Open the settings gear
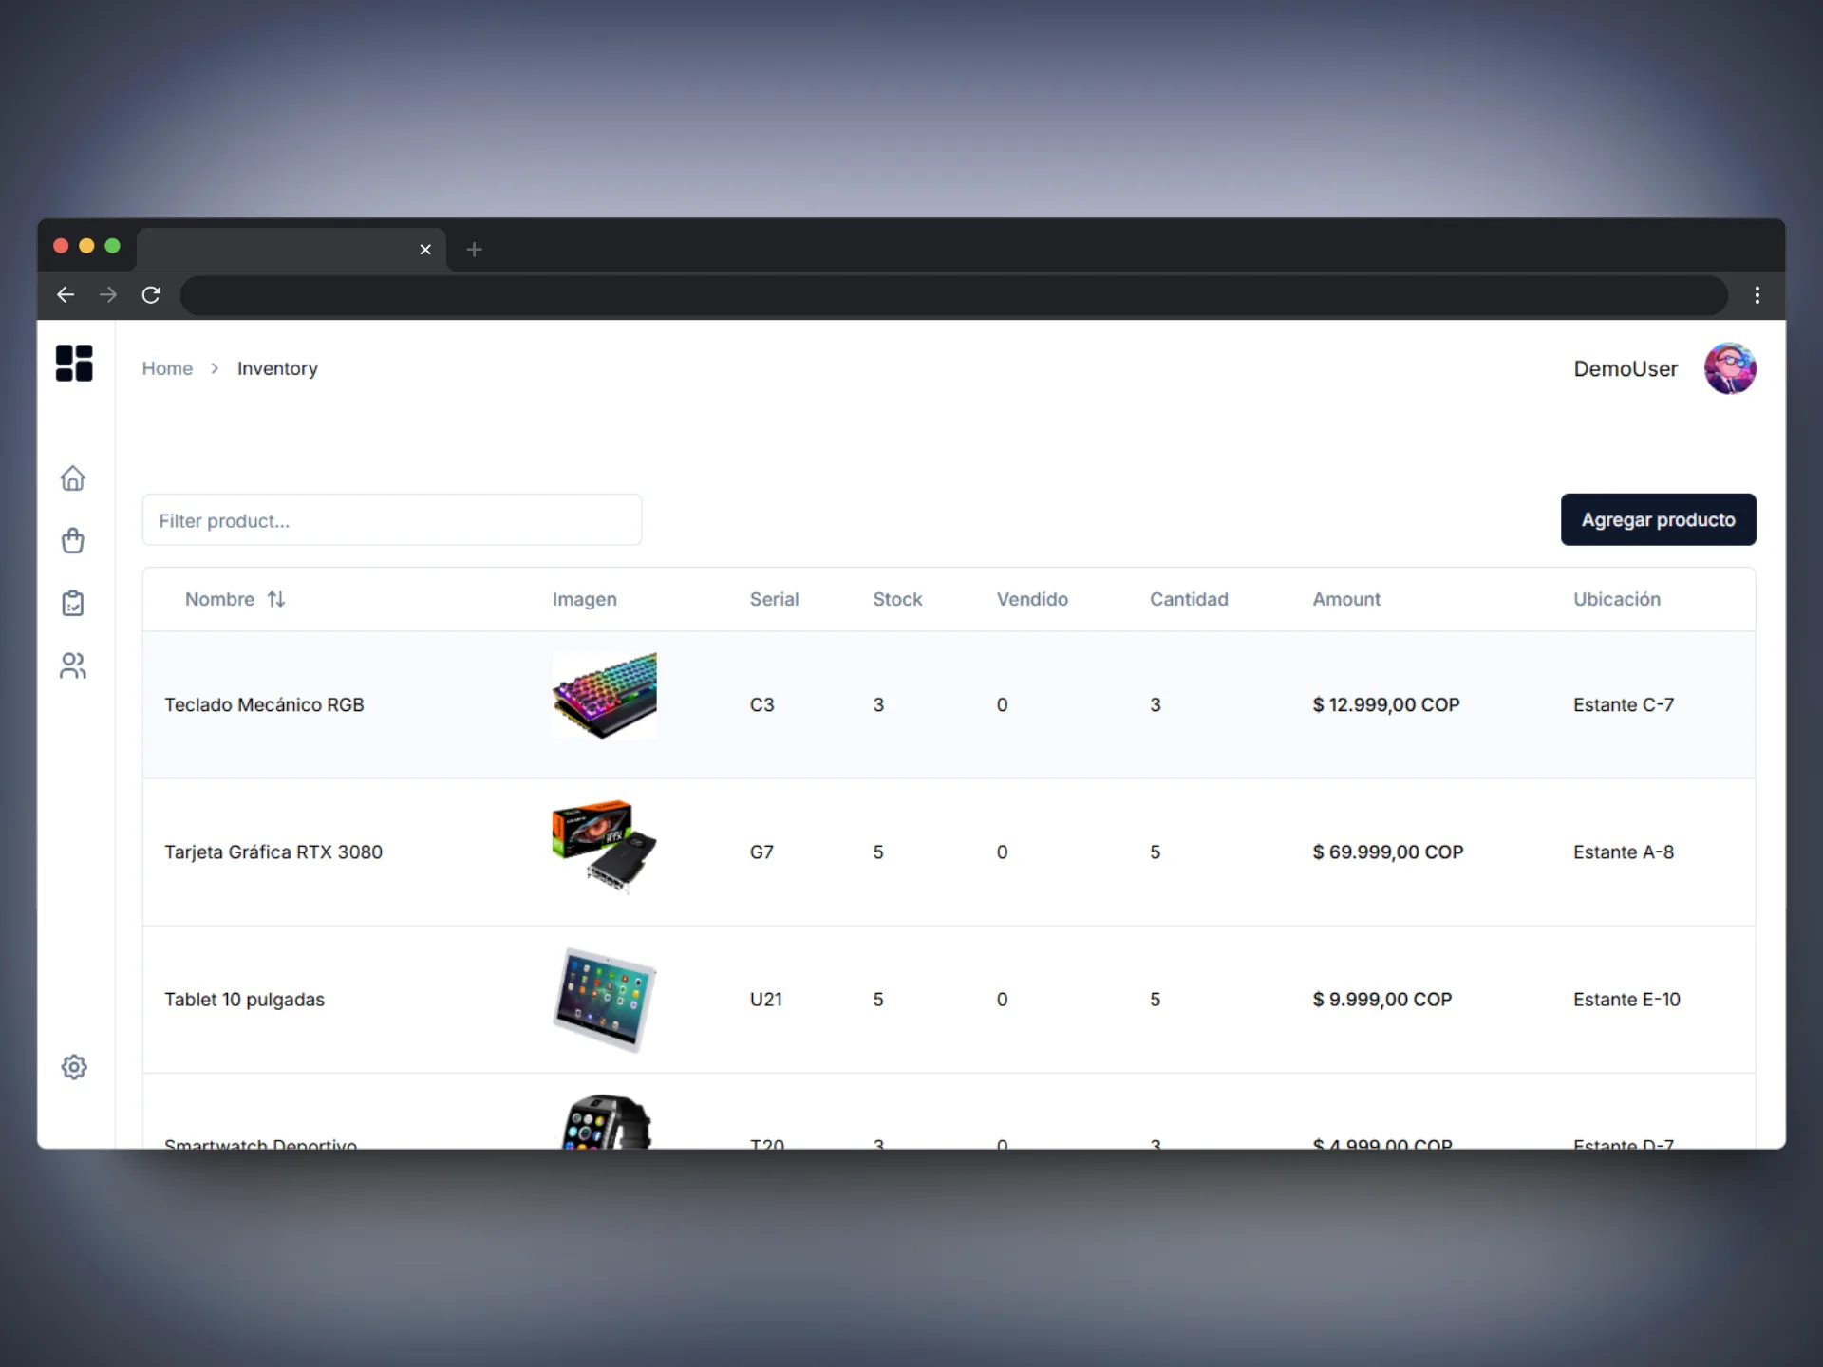 [74, 1066]
